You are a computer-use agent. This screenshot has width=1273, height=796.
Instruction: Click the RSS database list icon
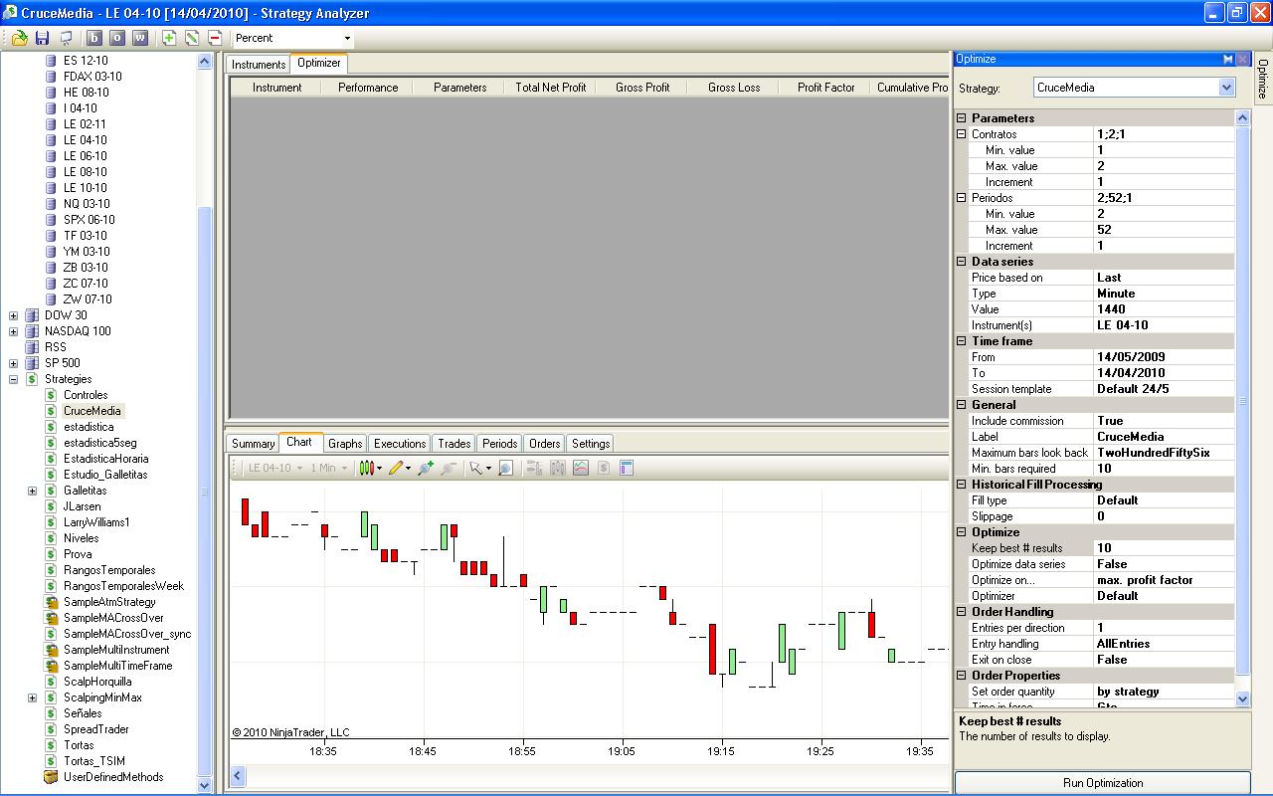pos(32,347)
